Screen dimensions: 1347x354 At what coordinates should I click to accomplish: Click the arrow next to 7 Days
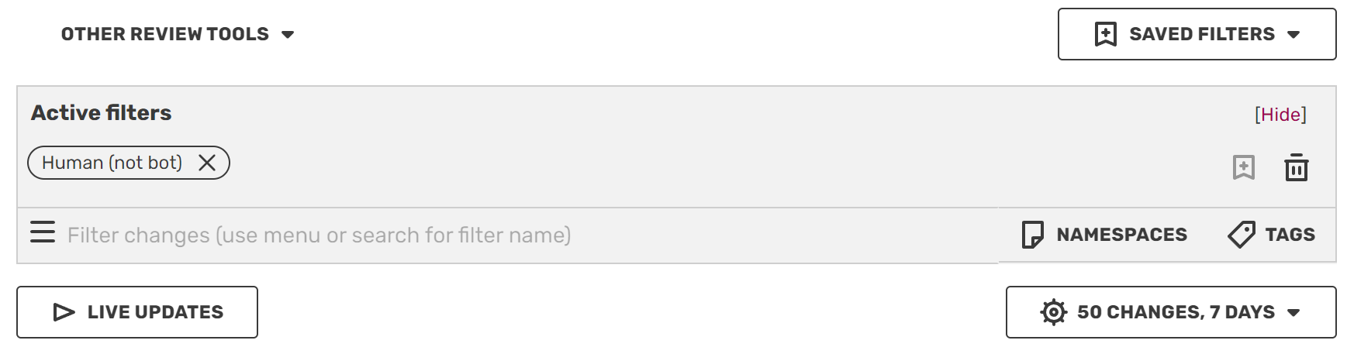[1293, 313]
